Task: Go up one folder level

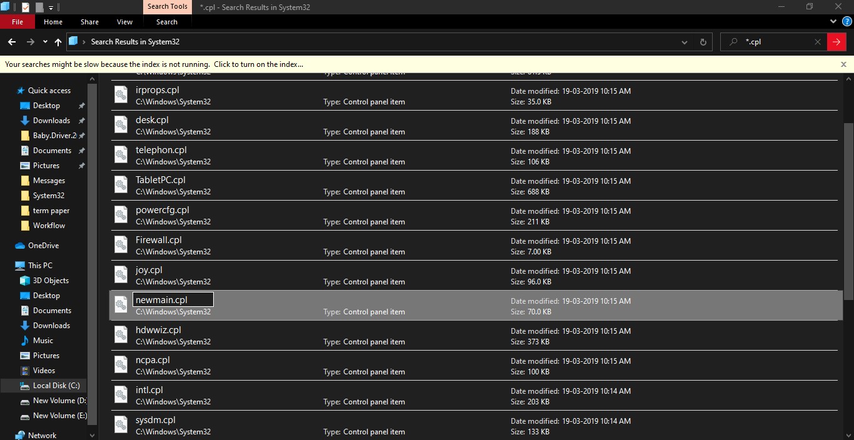Action: pyautogui.click(x=58, y=42)
